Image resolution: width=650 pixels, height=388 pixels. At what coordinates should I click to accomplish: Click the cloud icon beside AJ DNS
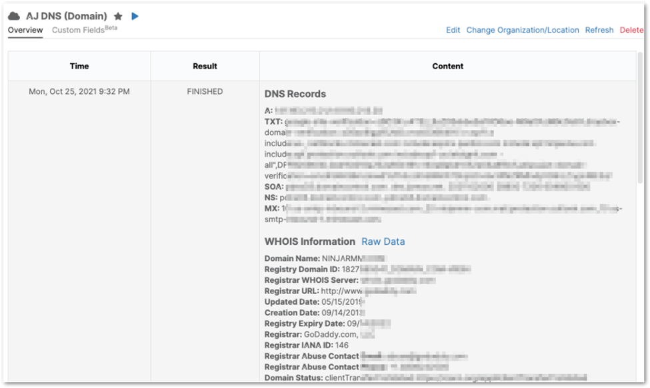13,15
